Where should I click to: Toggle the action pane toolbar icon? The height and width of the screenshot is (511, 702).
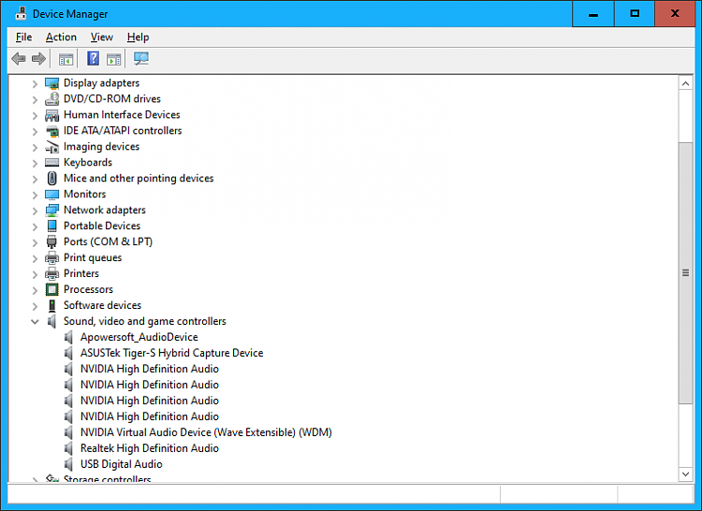point(113,59)
